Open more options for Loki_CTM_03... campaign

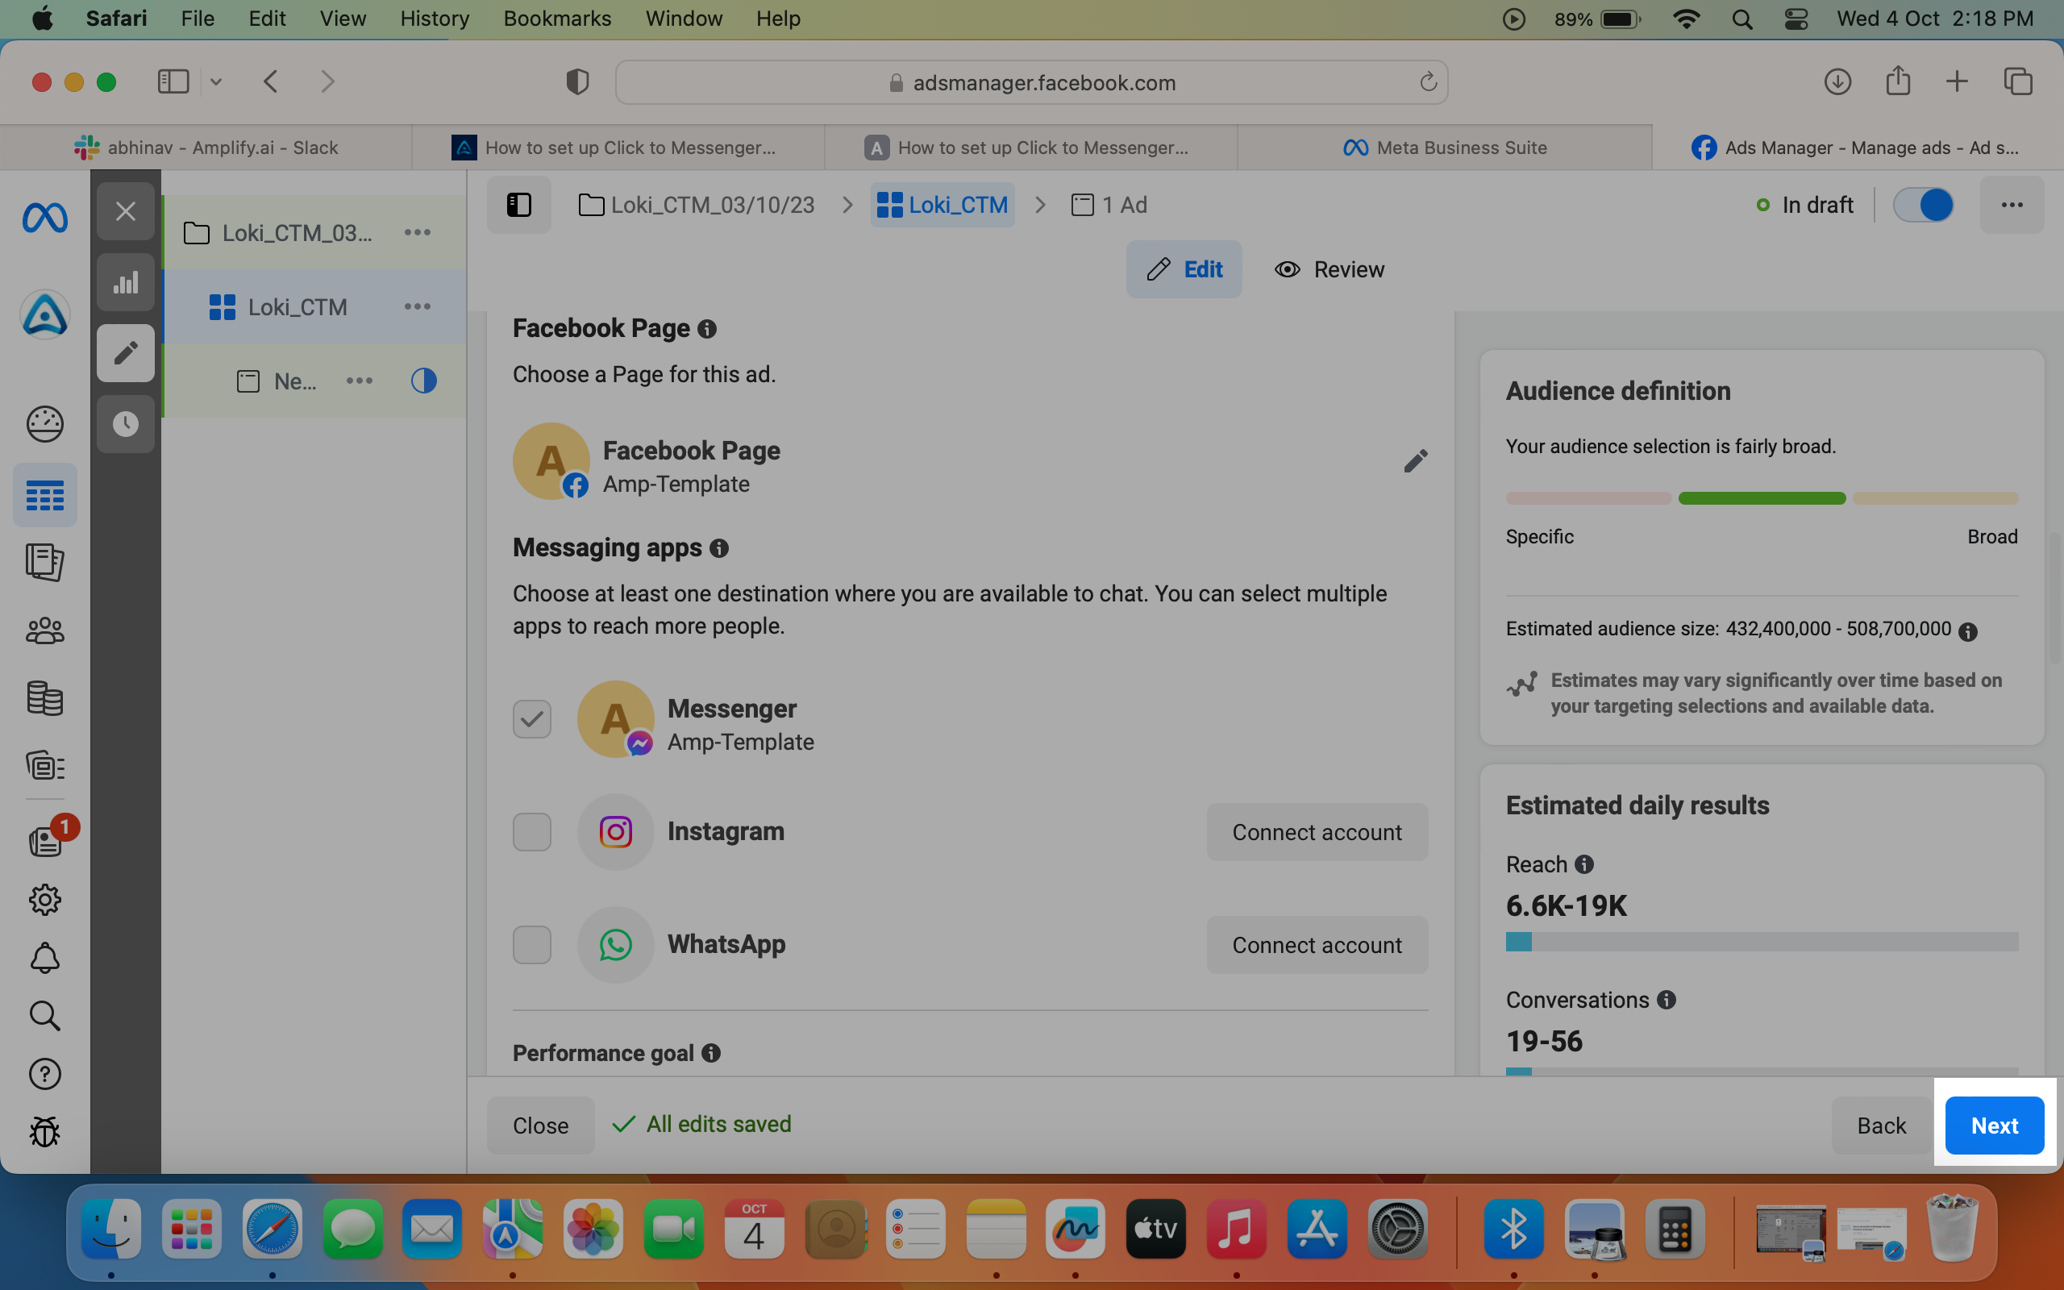[x=417, y=232]
